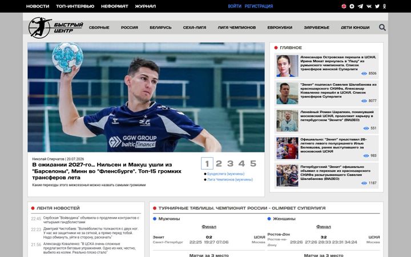Click eye views icon next to 1187
The height and width of the screenshot is (257, 411).
pyautogui.click(x=364, y=183)
